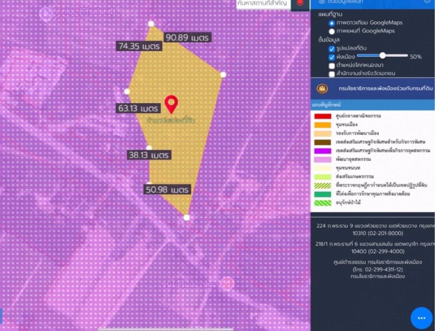Screen dimensions: 435x331
Task: Select ภาพแผนที่ GoogleMaps basemap
Action: (332, 31)
